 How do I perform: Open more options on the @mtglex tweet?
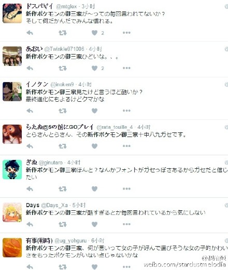click(x=126, y=33)
